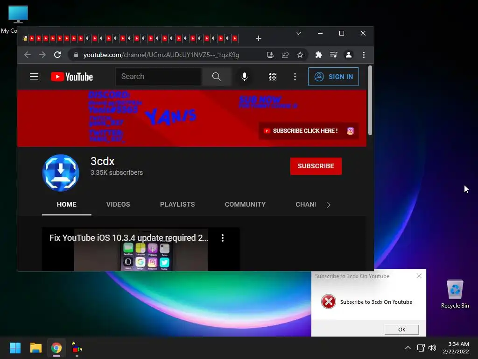Image resolution: width=478 pixels, height=359 pixels.
Task: Switch to the CHANNELS tab
Action: (306, 205)
